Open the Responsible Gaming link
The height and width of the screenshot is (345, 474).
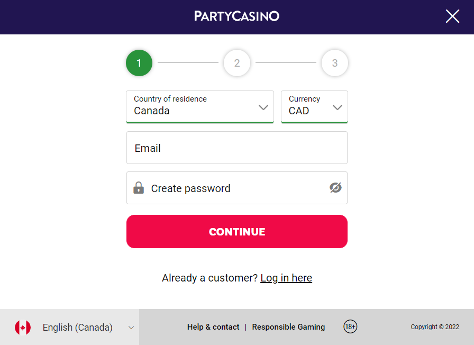tap(288, 327)
